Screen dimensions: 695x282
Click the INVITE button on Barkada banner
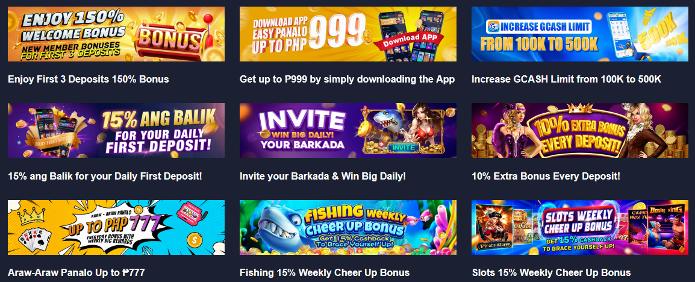click(404, 147)
